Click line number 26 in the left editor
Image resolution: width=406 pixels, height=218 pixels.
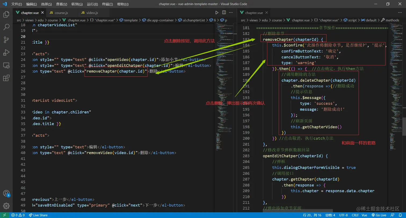coord(23,71)
